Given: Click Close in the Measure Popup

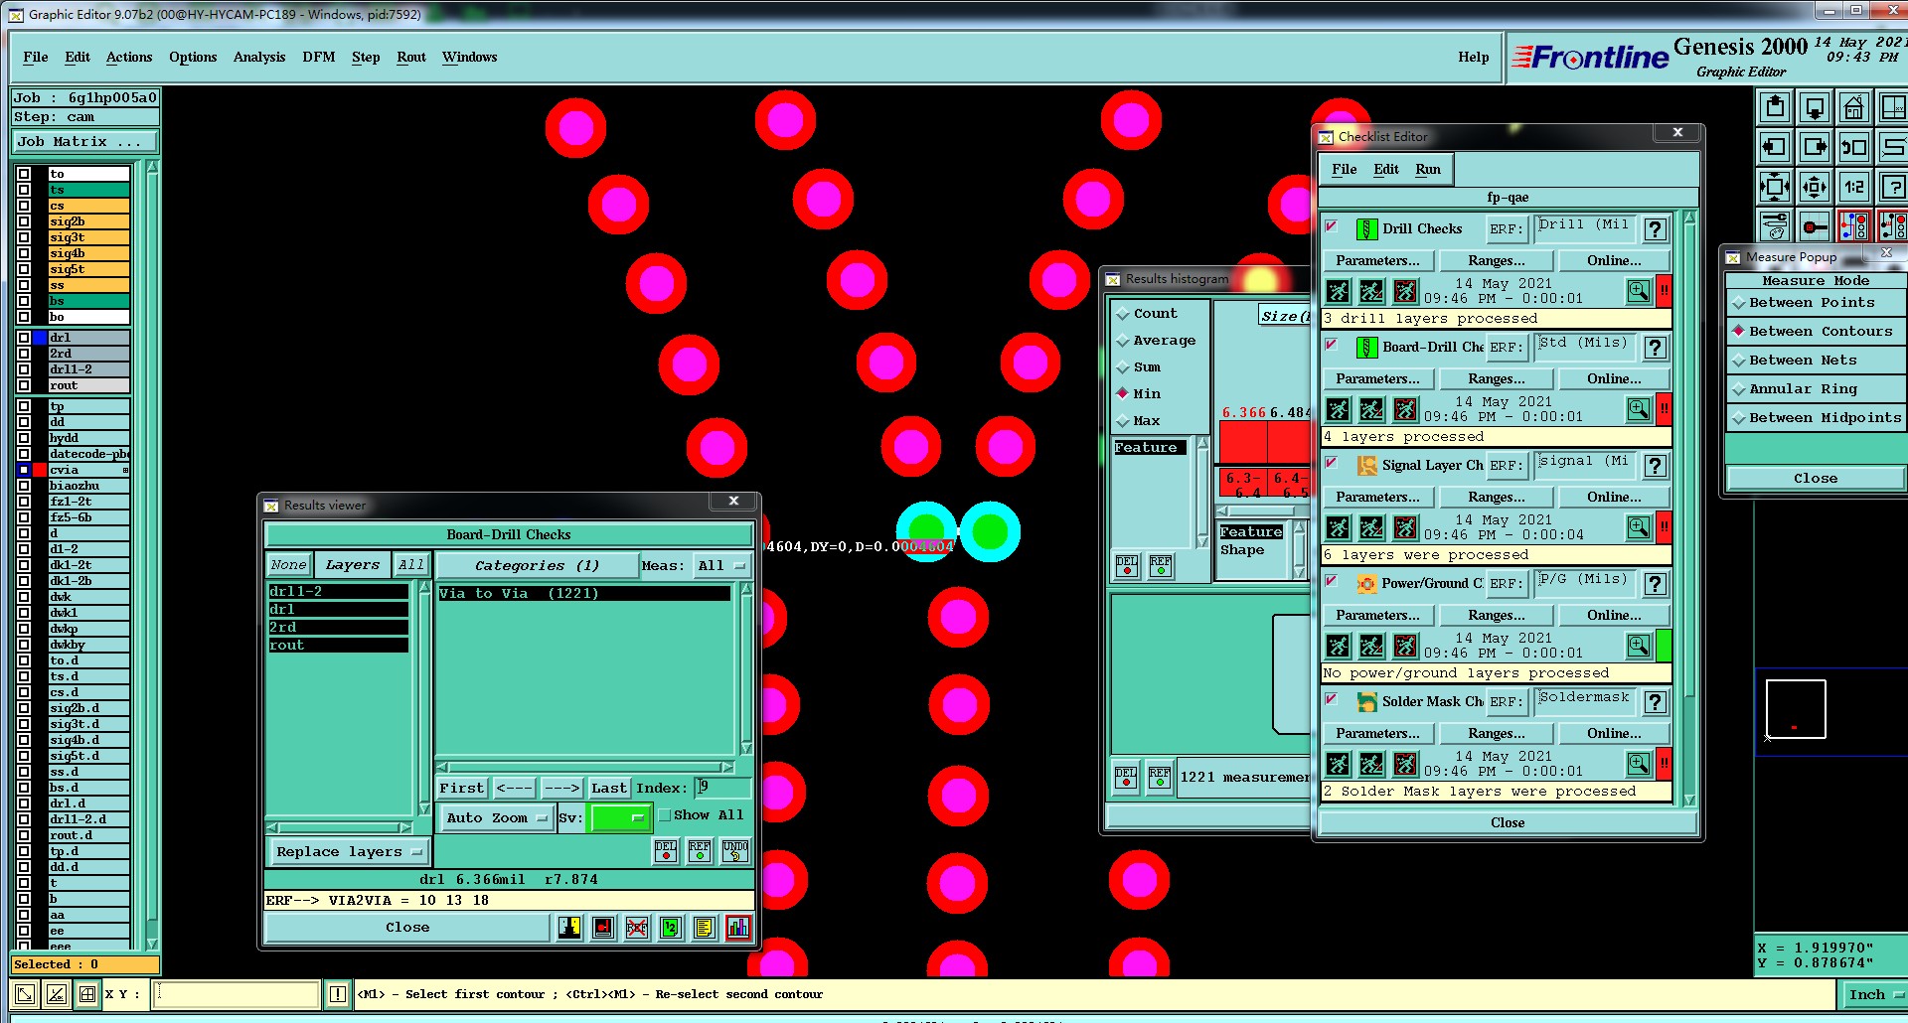Looking at the screenshot, I should click(x=1816, y=479).
